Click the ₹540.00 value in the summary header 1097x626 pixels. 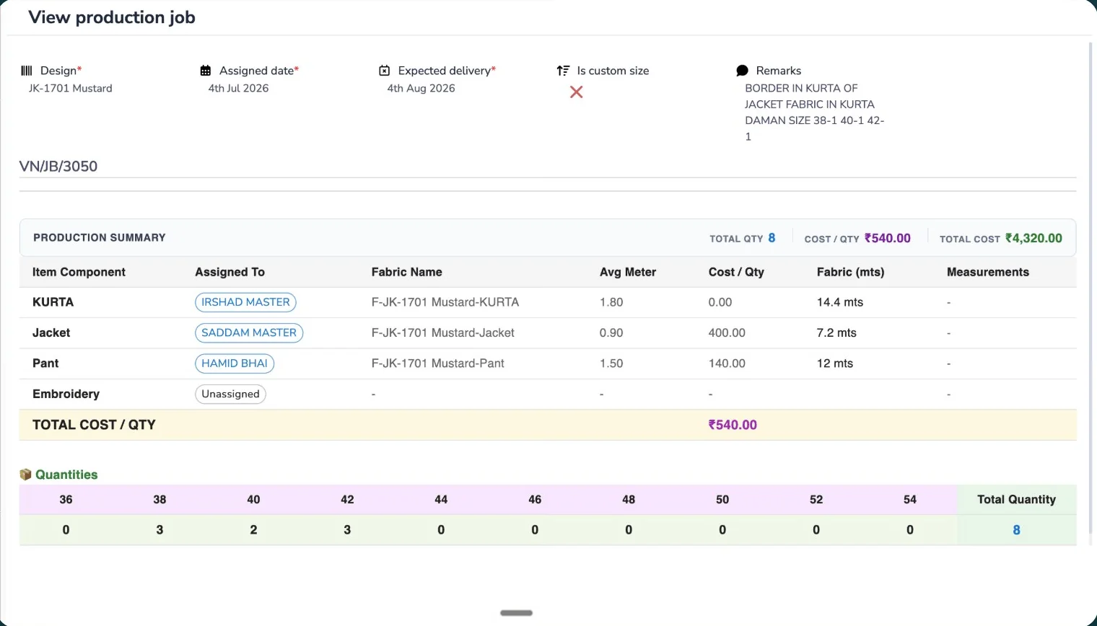click(888, 238)
